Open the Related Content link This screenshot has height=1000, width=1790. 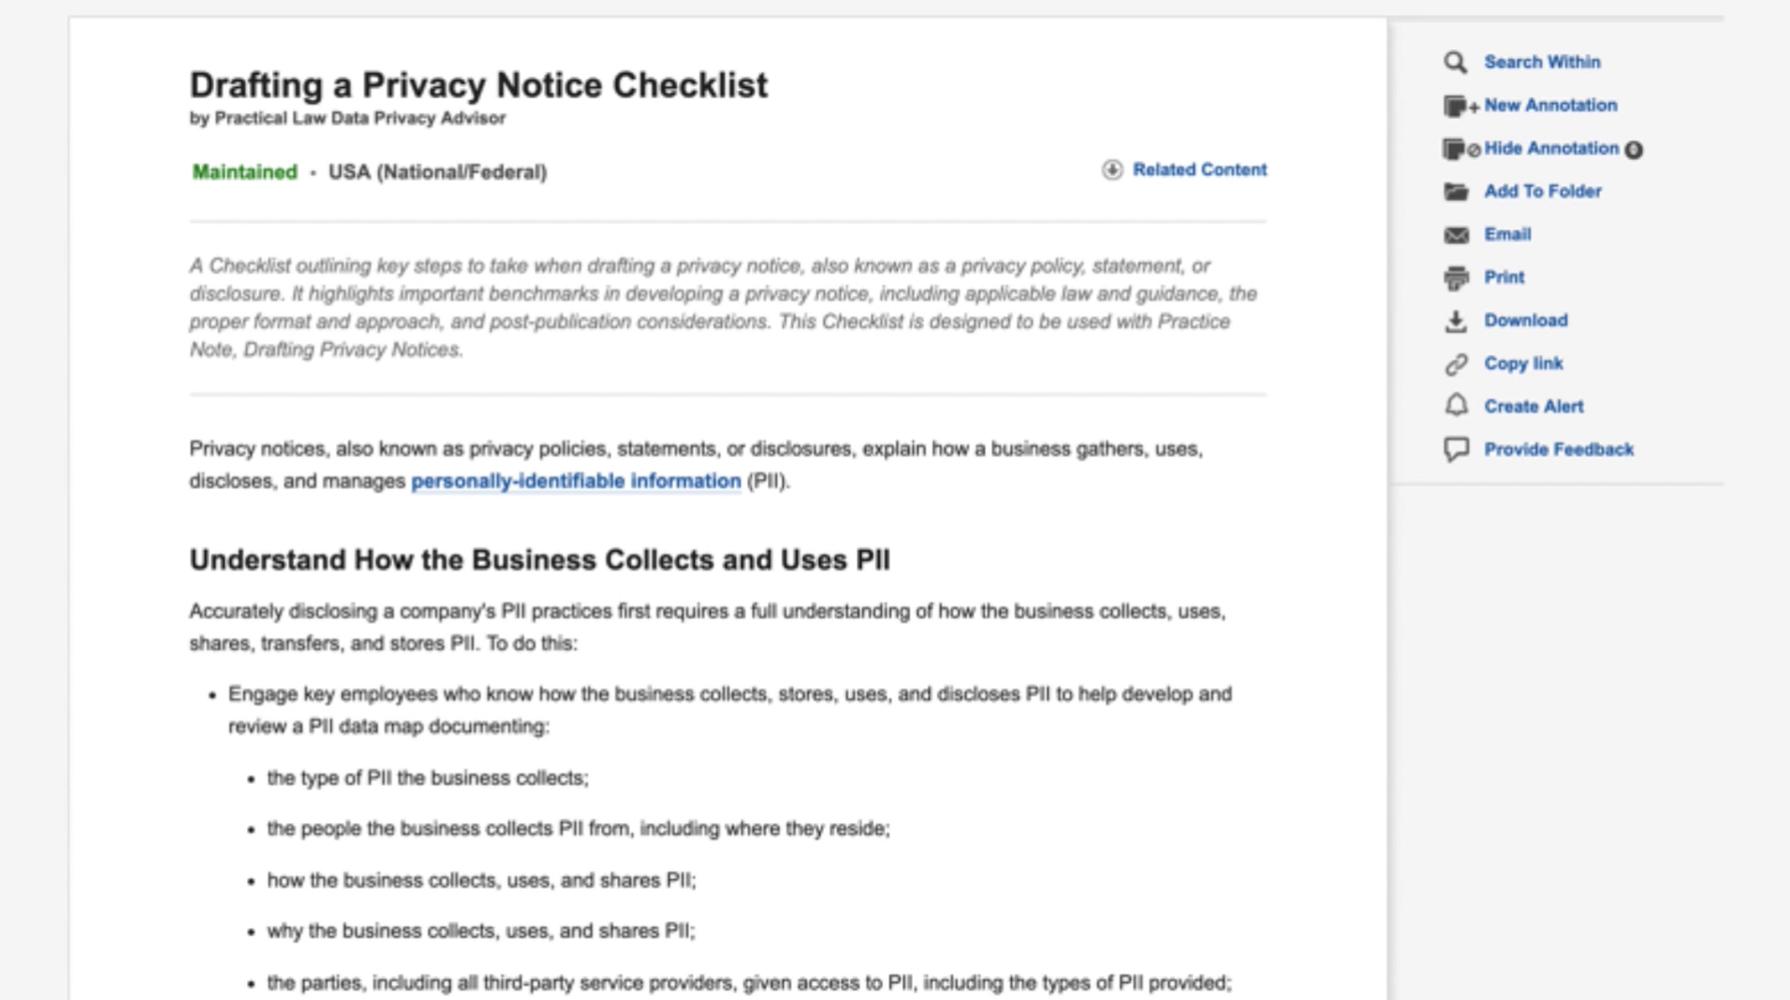[1199, 170]
